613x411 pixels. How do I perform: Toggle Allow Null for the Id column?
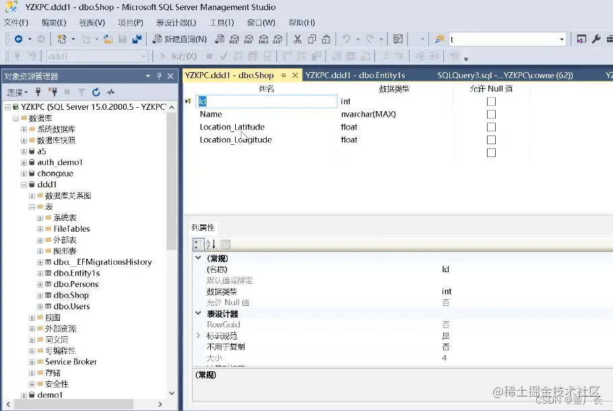click(x=492, y=101)
